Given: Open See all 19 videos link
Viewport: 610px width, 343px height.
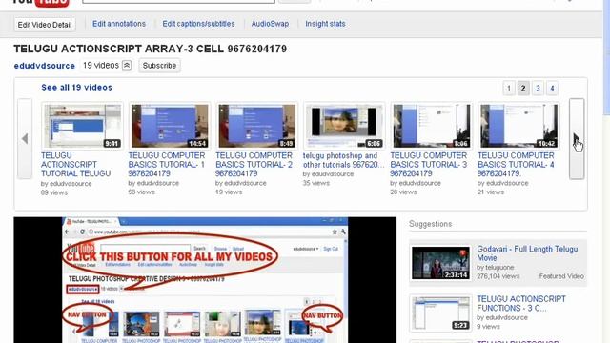Looking at the screenshot, I should click(76, 87).
